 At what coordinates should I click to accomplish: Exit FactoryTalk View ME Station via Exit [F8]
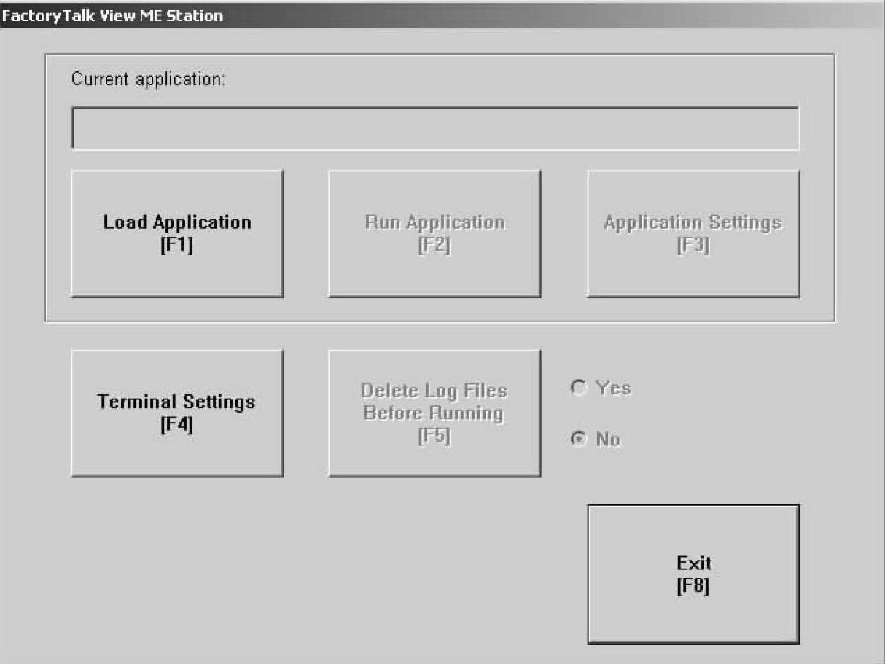pos(693,574)
